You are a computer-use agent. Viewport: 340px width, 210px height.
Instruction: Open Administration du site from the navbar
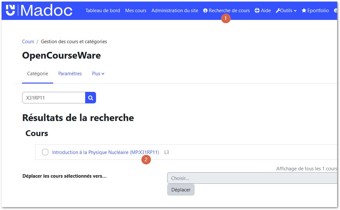(x=175, y=10)
